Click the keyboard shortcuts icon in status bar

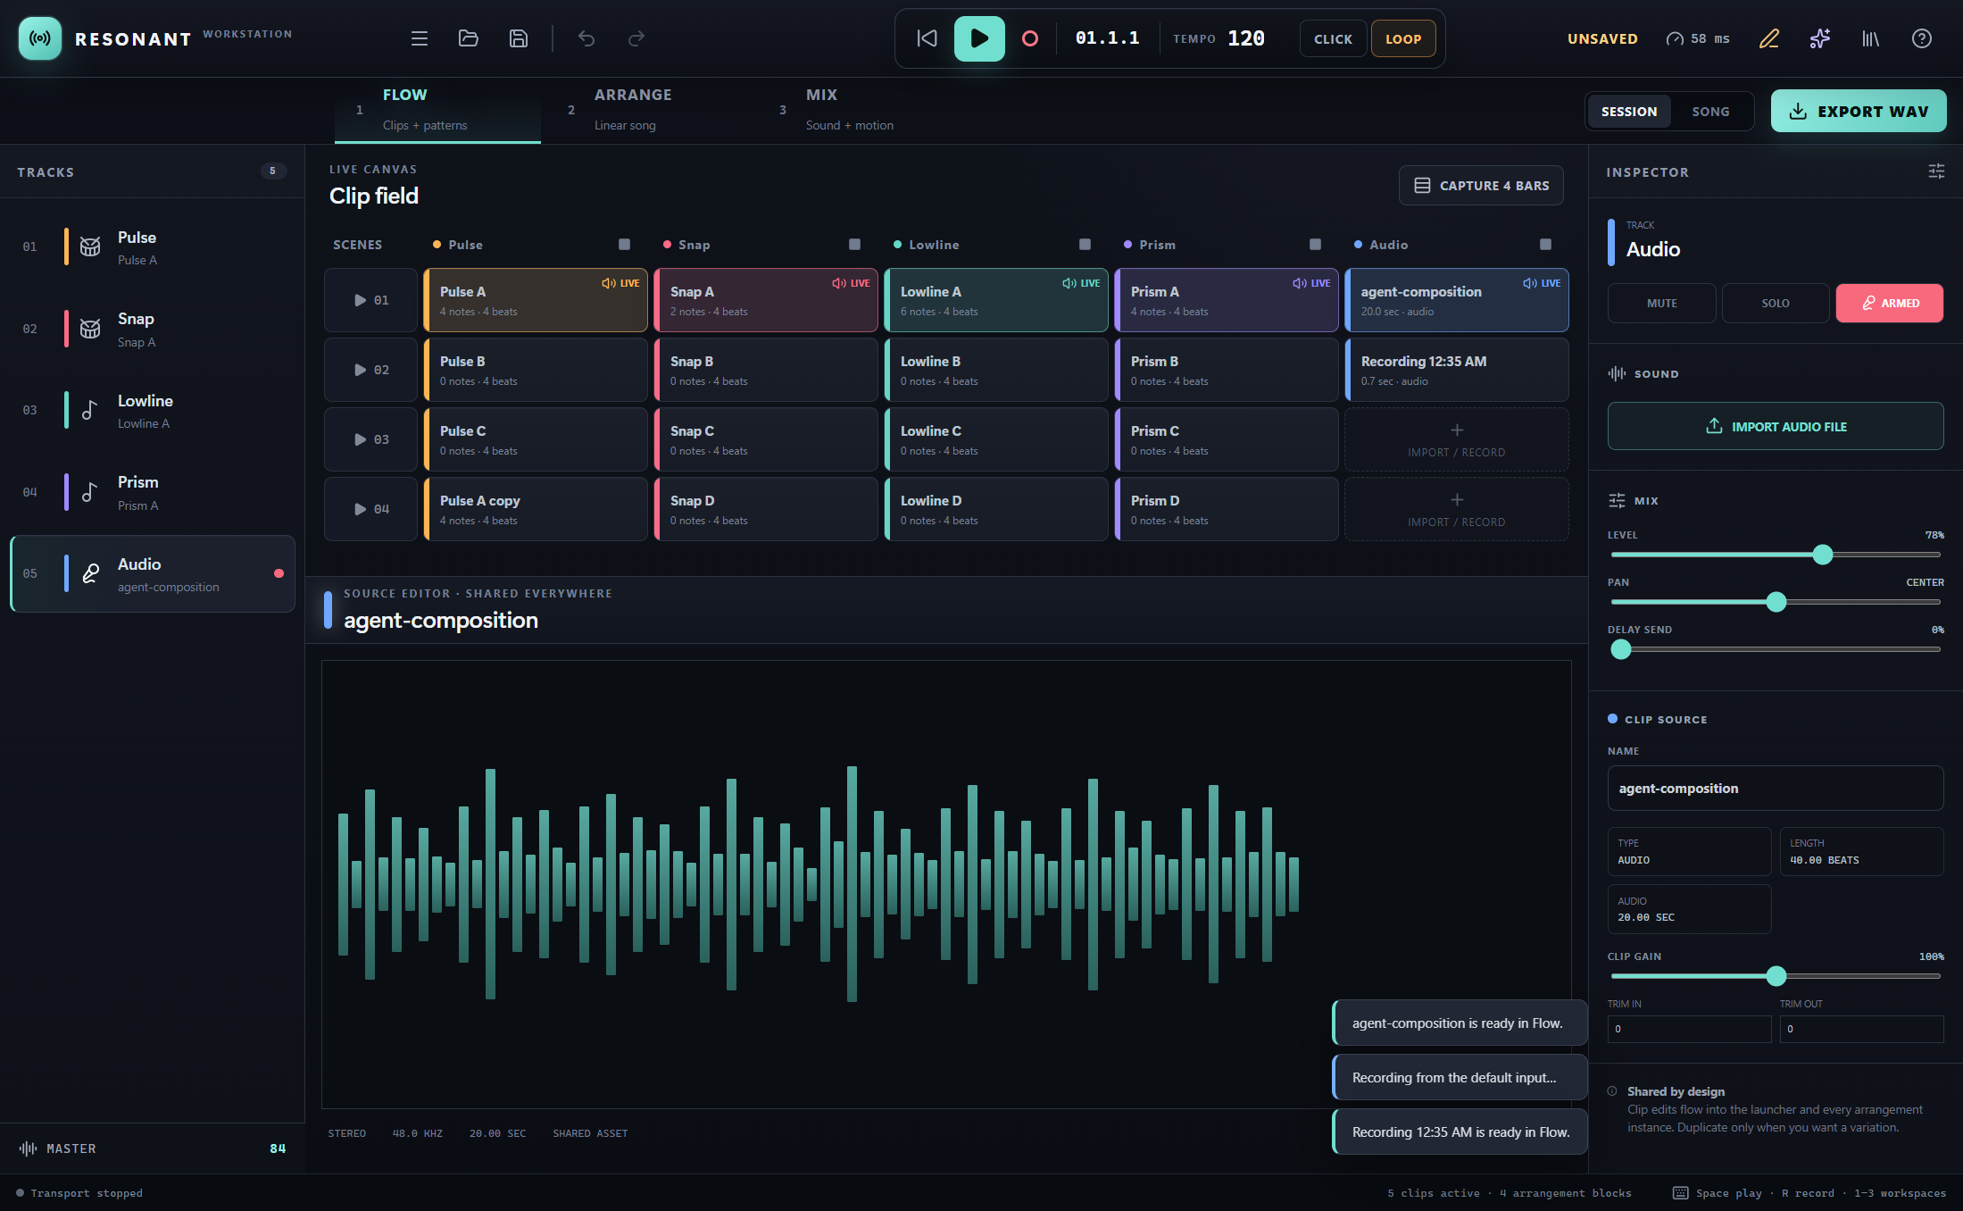[x=1680, y=1193]
